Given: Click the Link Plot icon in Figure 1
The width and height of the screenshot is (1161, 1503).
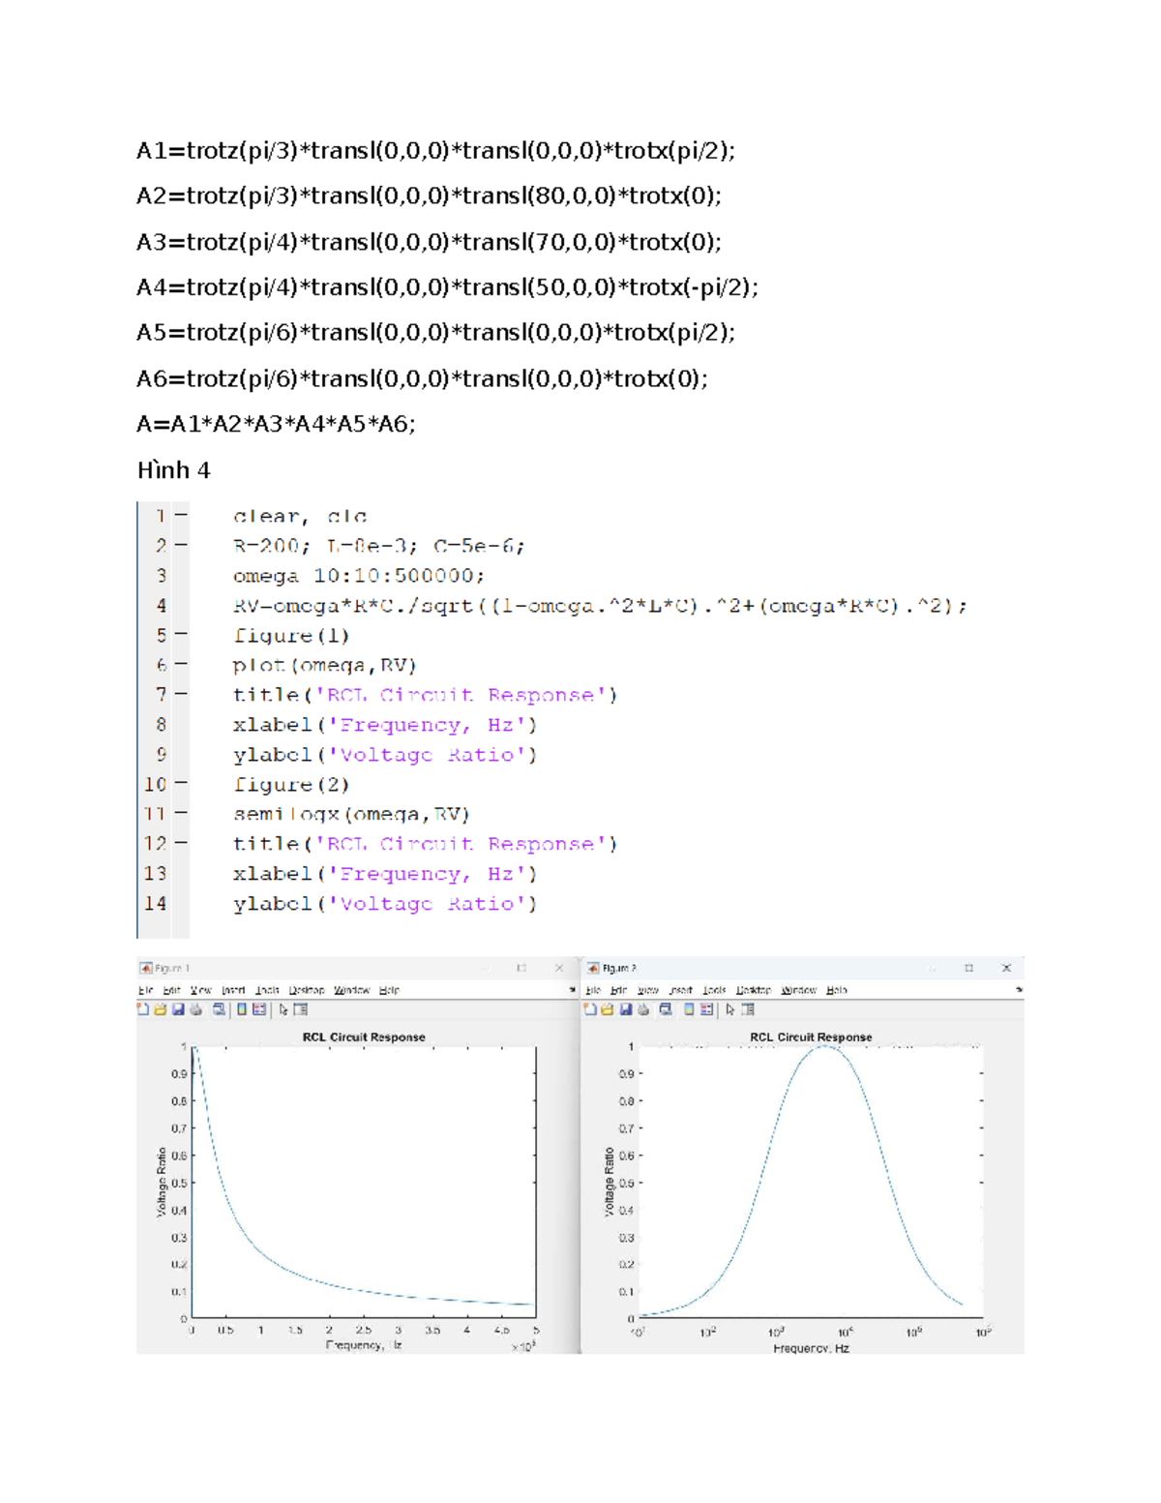Looking at the screenshot, I should (x=220, y=1009).
